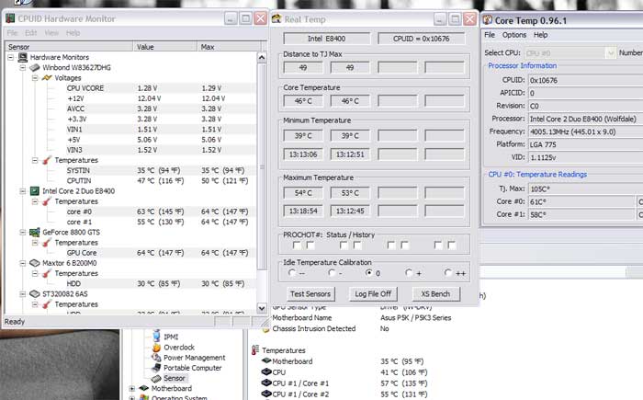Open Help menu in Hardware Monitor
Viewport: 643px width, 400px height.
tap(73, 33)
